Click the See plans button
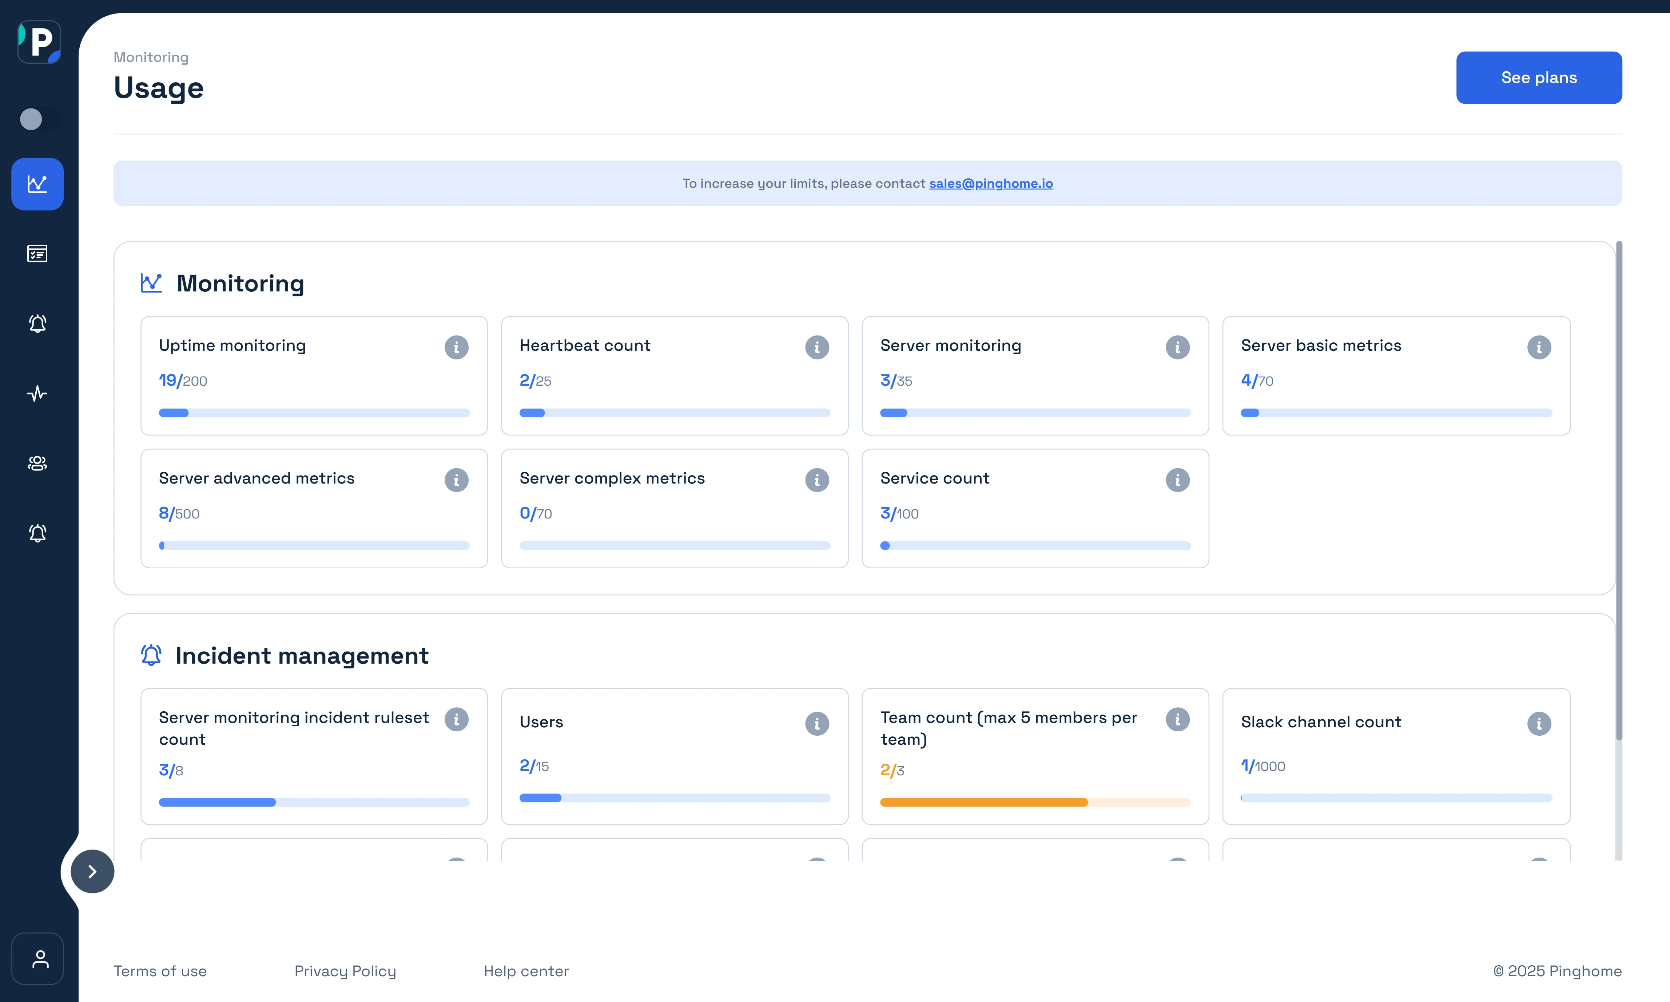The height and width of the screenshot is (1002, 1670). (1538, 77)
